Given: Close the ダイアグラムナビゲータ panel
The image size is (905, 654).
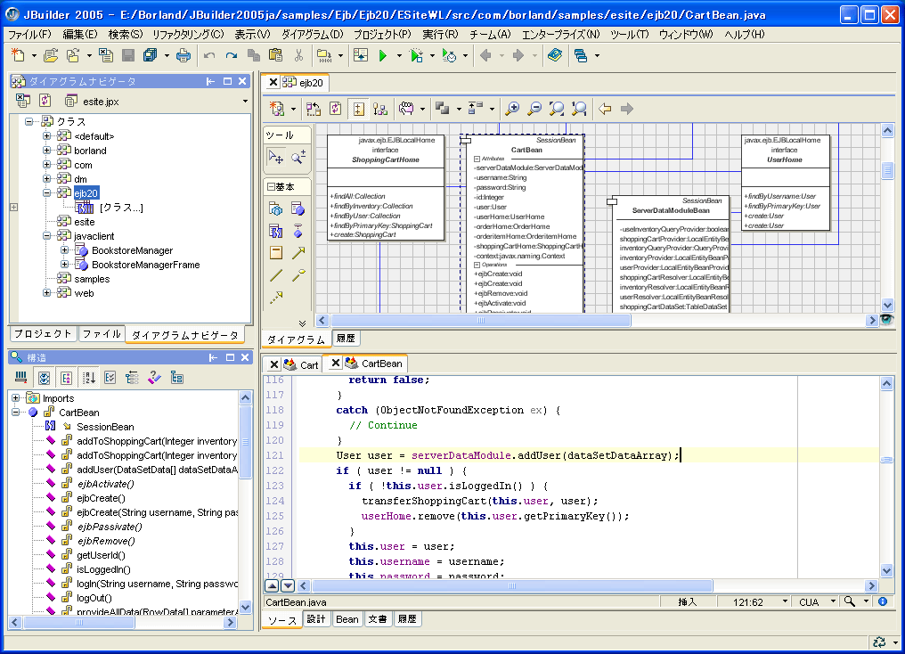Looking at the screenshot, I should [242, 81].
